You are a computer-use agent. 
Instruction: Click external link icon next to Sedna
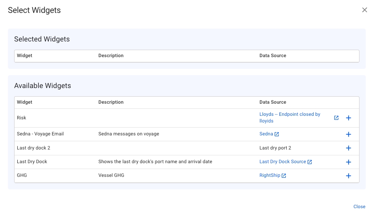point(277,134)
